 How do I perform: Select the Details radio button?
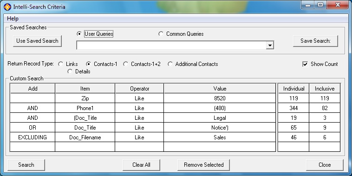pyautogui.click(x=70, y=72)
